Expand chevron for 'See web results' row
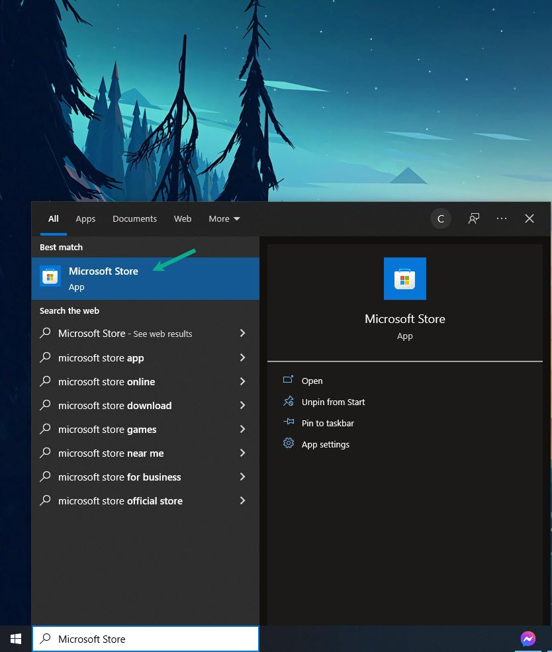552x652 pixels. tap(243, 333)
